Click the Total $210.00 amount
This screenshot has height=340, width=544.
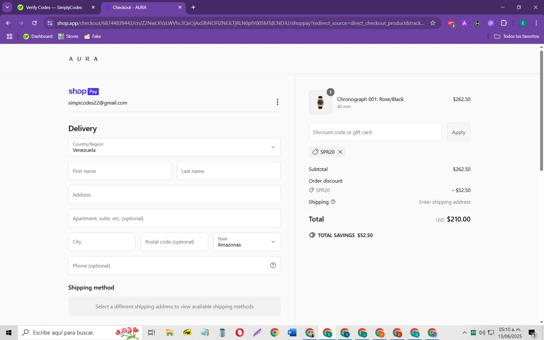click(x=458, y=219)
